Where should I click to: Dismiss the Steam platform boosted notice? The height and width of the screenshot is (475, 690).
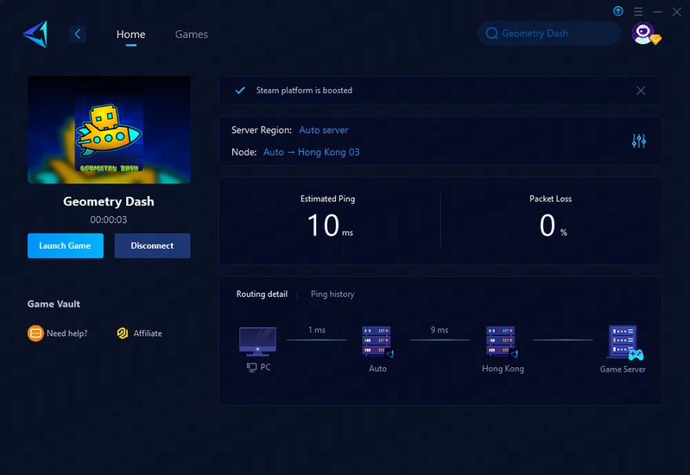(x=641, y=91)
